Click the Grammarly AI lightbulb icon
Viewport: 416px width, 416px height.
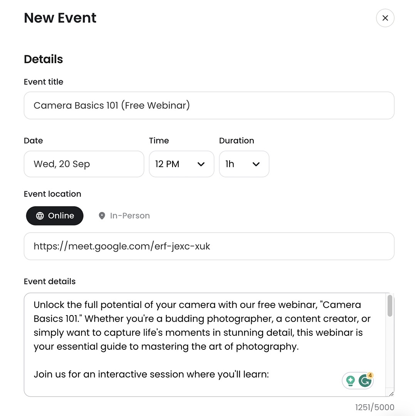(351, 380)
